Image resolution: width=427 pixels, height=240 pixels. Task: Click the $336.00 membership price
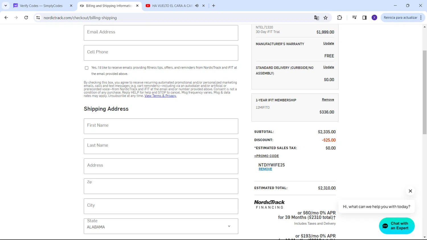click(x=327, y=112)
